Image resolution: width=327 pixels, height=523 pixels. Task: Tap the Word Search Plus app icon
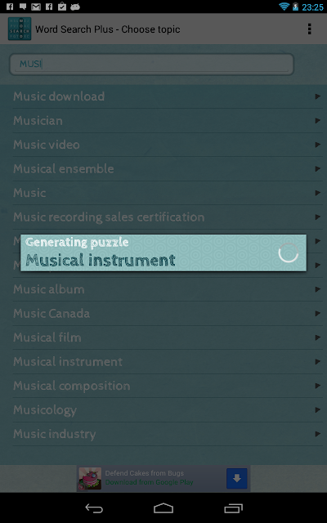[20, 29]
